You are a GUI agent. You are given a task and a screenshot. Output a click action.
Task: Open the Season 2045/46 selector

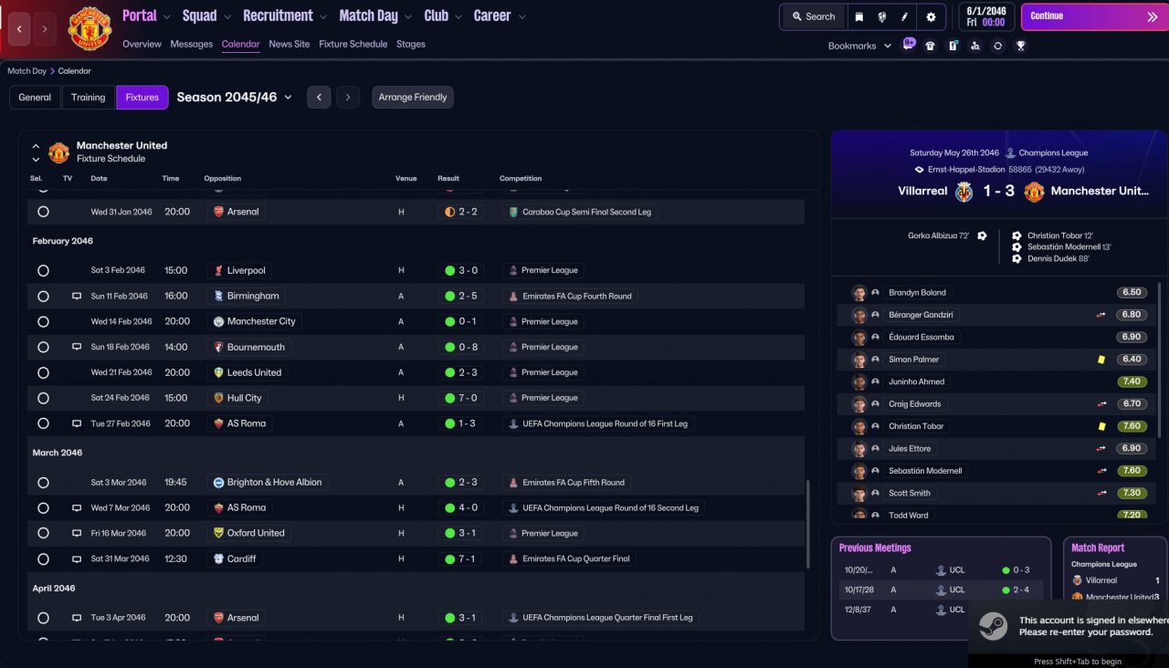pos(235,98)
